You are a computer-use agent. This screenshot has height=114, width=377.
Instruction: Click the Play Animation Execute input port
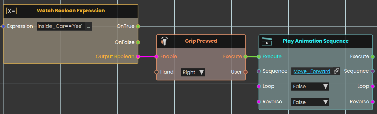[x=259, y=57]
